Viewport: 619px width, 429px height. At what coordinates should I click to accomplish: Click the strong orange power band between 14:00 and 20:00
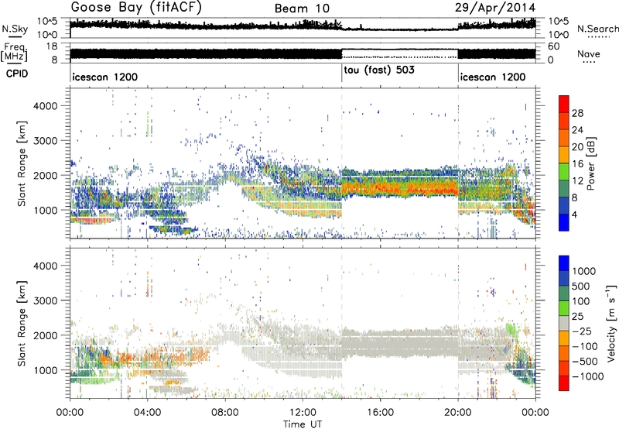coord(399,188)
